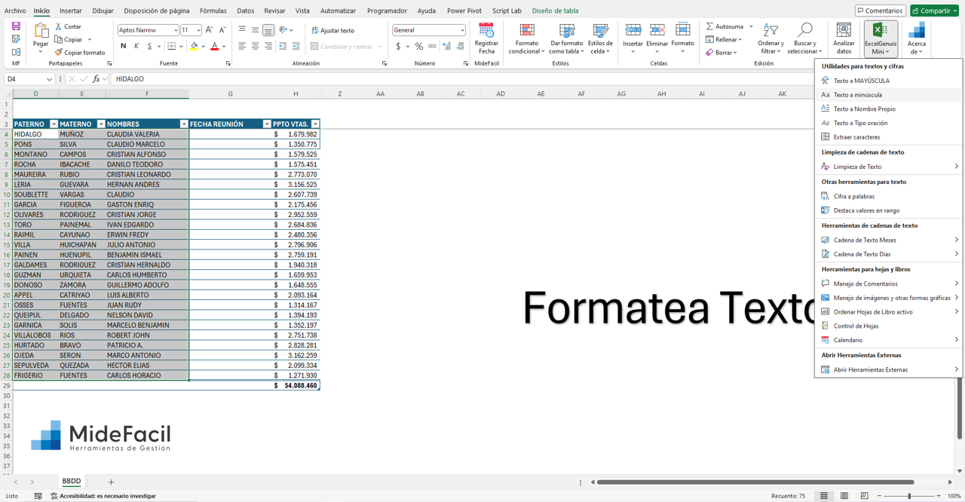Open Ordenar y filtrar menu
This screenshot has width=965, height=502.
click(x=770, y=38)
